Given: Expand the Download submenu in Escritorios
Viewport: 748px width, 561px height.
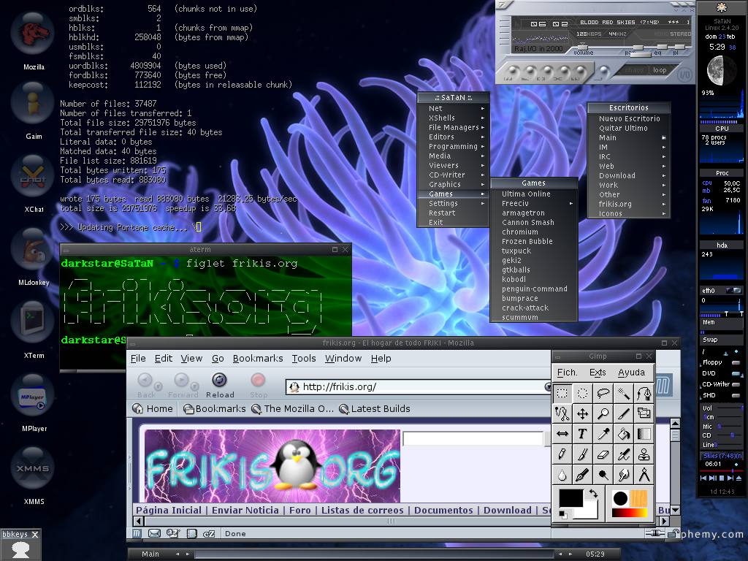Looking at the screenshot, I should tap(629, 175).
